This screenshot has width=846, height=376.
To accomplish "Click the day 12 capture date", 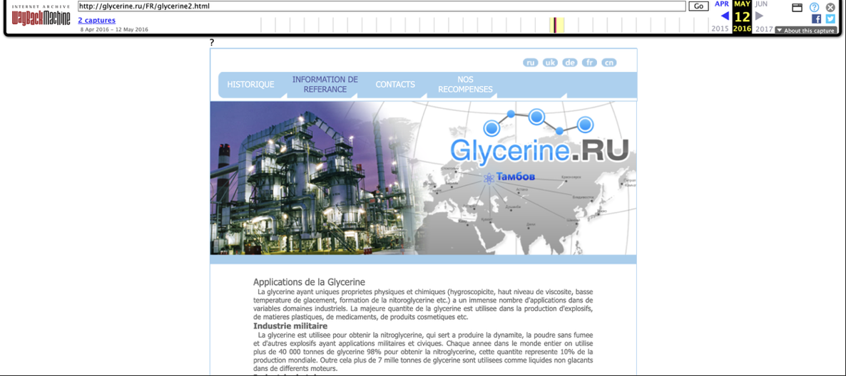I will click(743, 16).
